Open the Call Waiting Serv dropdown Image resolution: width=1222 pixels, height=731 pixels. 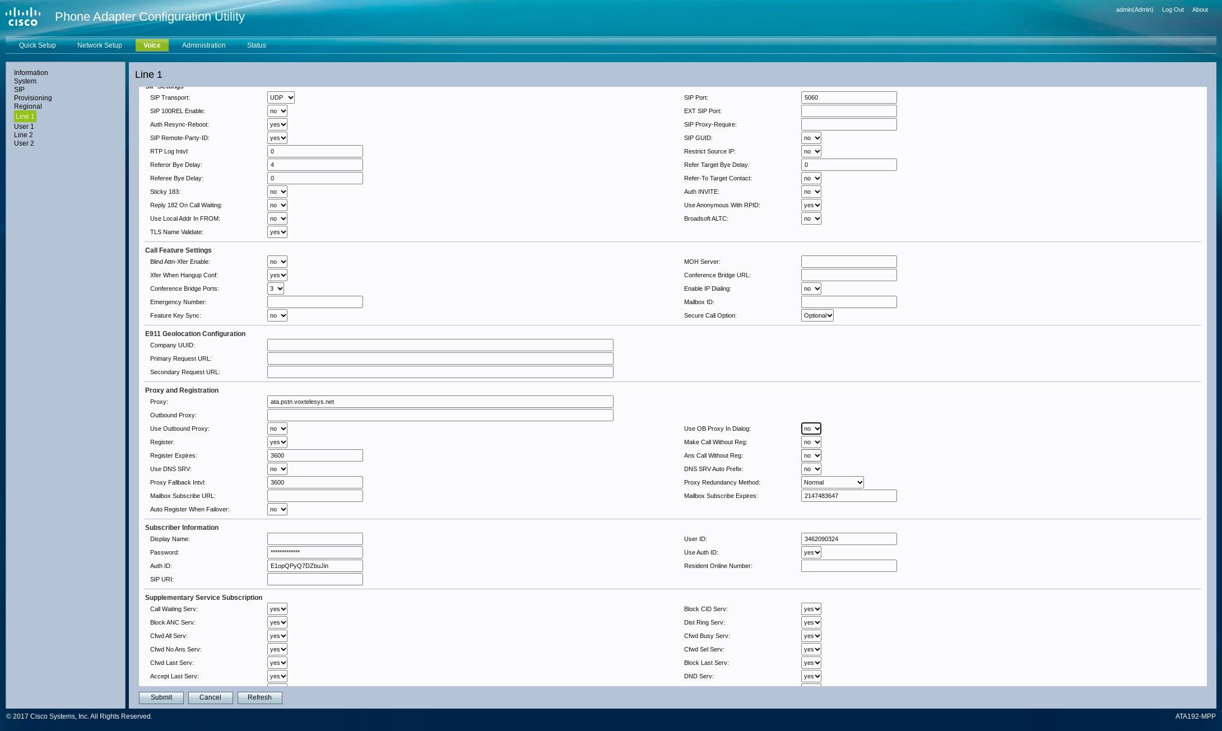coord(277,609)
